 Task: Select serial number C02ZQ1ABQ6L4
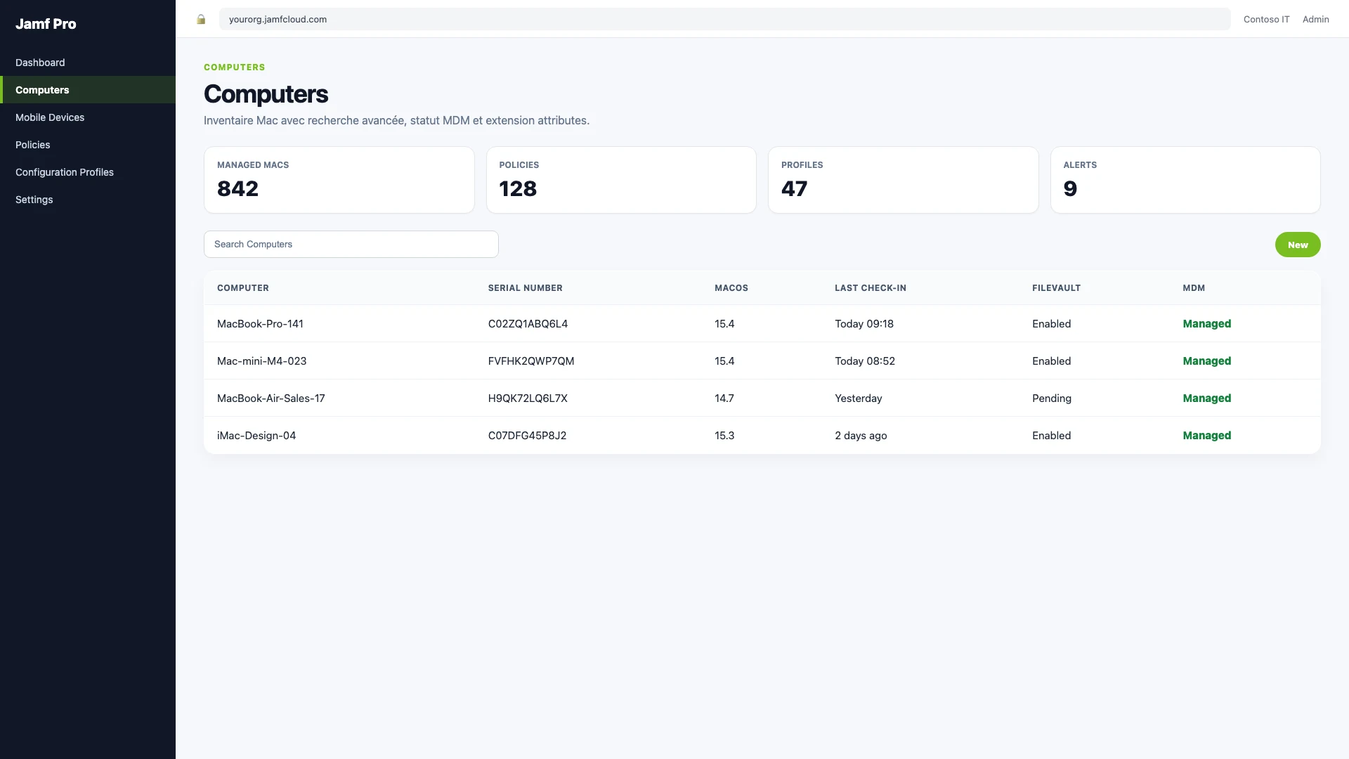(528, 324)
